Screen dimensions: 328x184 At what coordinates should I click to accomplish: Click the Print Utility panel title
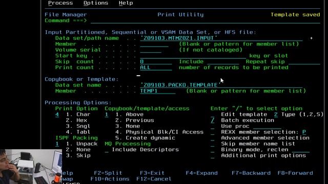pyautogui.click(x=180, y=15)
